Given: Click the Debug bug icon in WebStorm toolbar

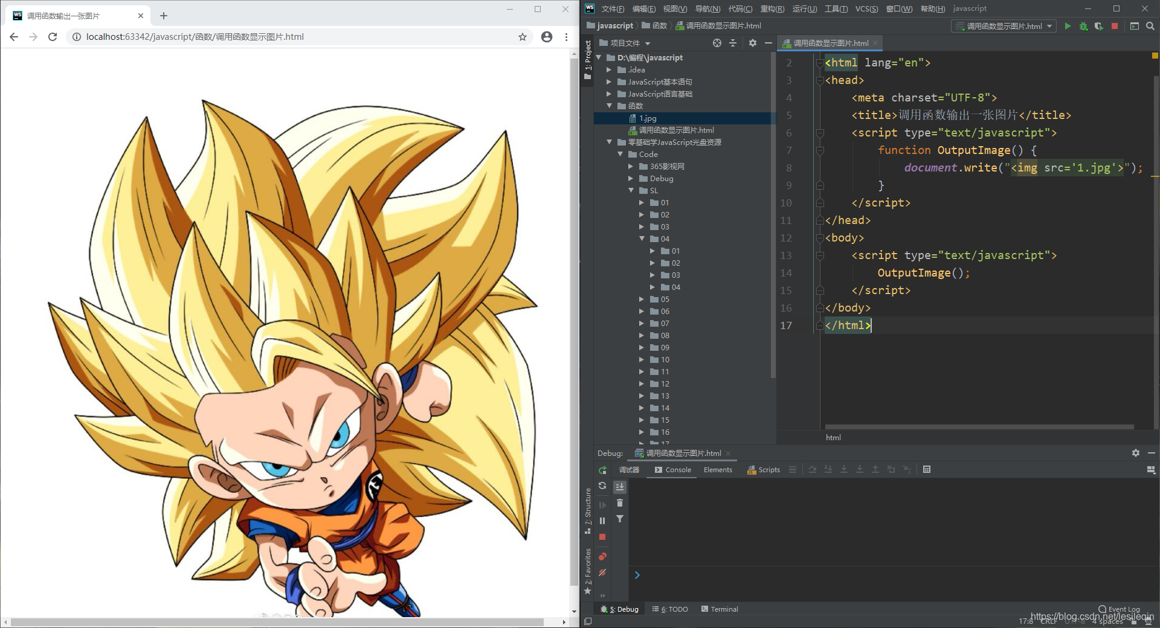Looking at the screenshot, I should coord(1083,26).
